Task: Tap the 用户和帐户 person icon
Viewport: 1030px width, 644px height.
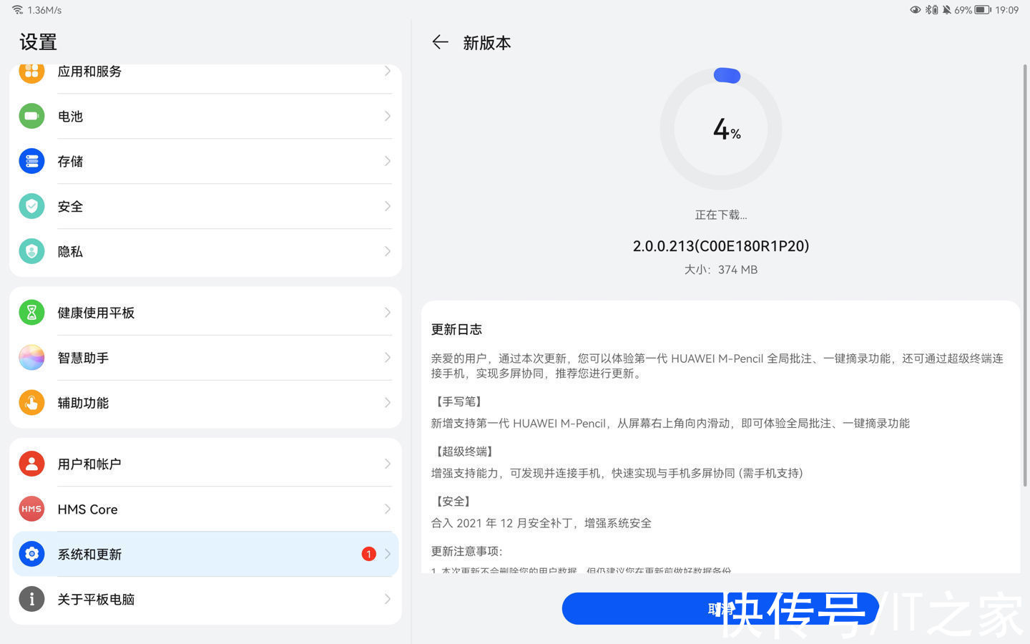Action: [31, 464]
